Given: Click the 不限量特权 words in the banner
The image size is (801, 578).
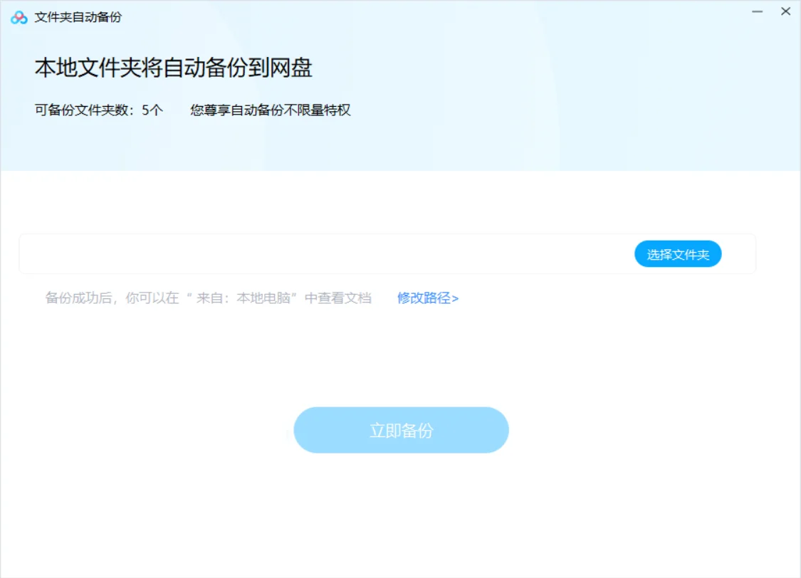Looking at the screenshot, I should (x=318, y=110).
